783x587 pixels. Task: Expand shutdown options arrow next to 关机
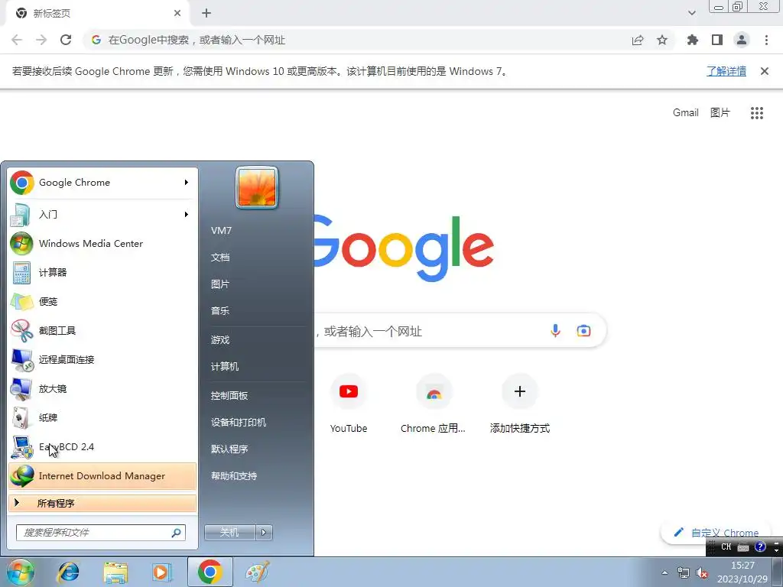click(264, 533)
